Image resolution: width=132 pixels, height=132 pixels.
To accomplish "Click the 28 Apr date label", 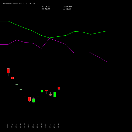I will point(50,126).
